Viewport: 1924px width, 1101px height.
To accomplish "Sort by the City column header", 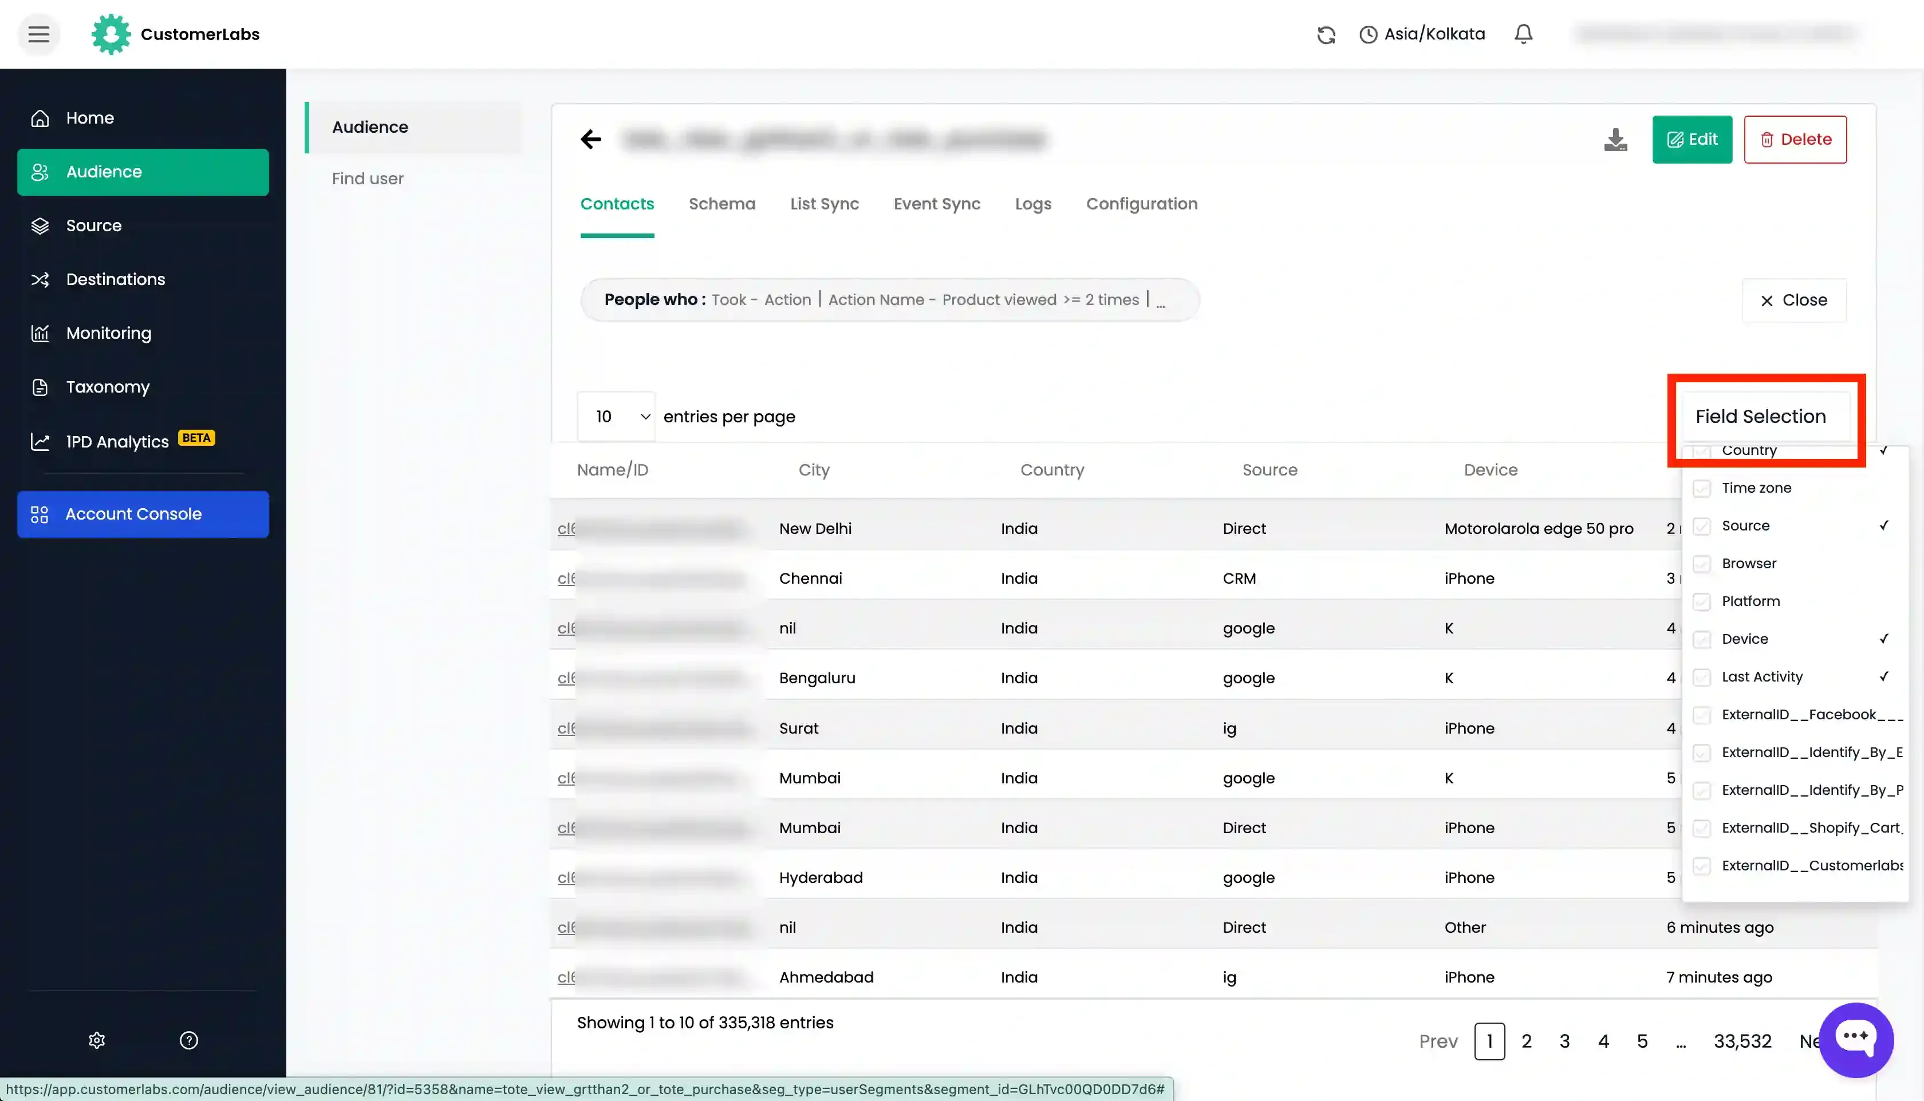I will coord(814,470).
